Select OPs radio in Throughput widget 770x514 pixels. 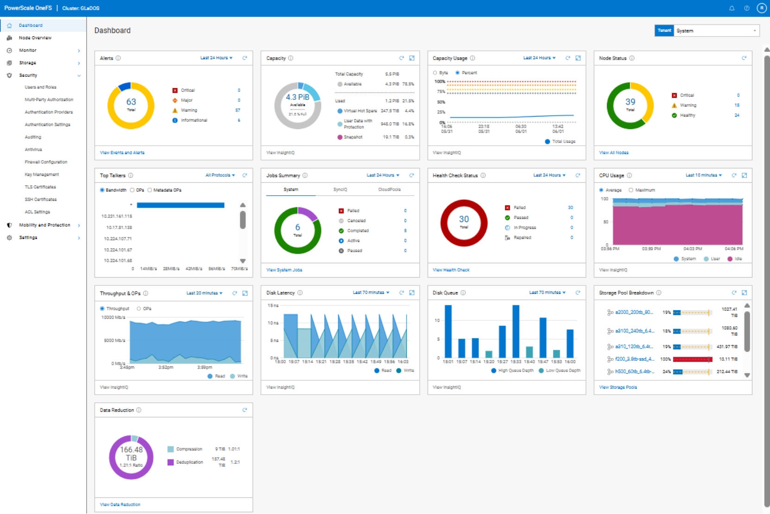coord(139,309)
